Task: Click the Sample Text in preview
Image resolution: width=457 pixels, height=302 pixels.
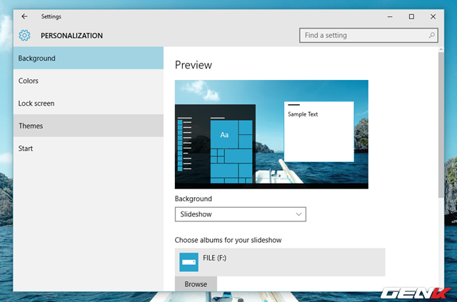Action: pos(303,114)
